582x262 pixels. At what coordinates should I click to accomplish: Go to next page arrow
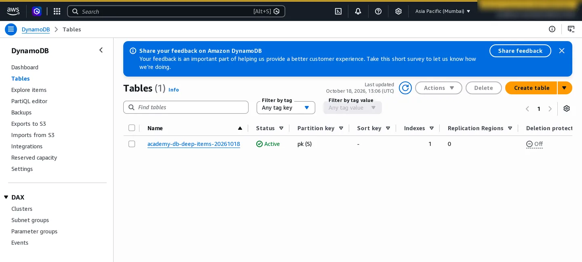tap(550, 109)
